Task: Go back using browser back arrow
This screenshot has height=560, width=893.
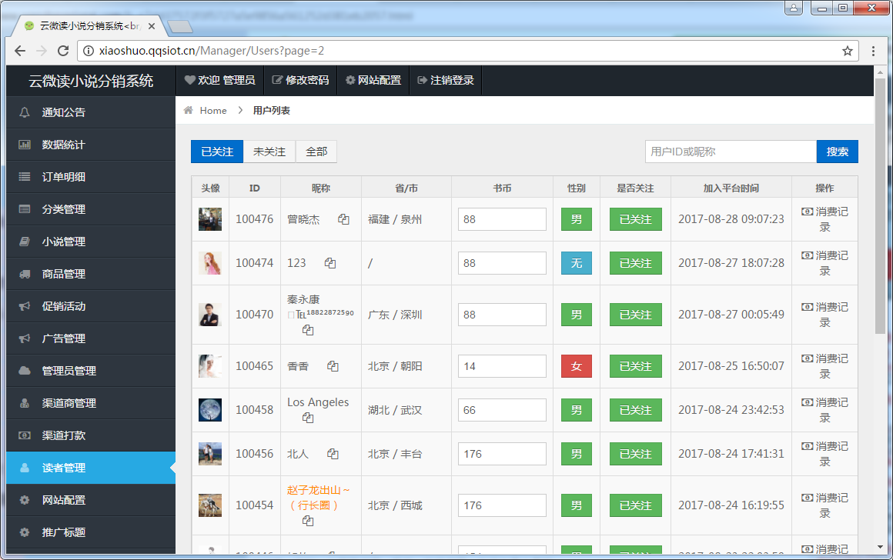Action: click(x=20, y=51)
